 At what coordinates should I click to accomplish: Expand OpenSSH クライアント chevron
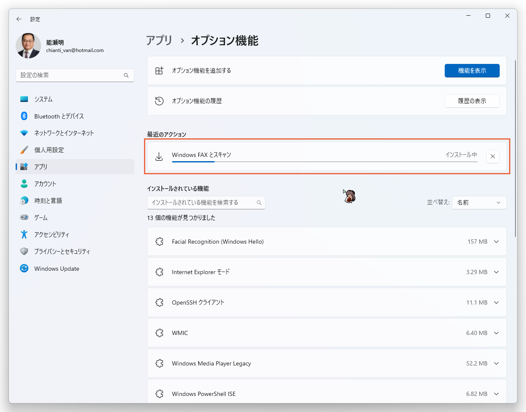pyautogui.click(x=496, y=302)
